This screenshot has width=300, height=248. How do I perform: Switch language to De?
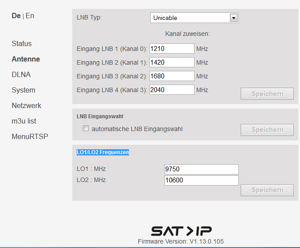click(16, 16)
